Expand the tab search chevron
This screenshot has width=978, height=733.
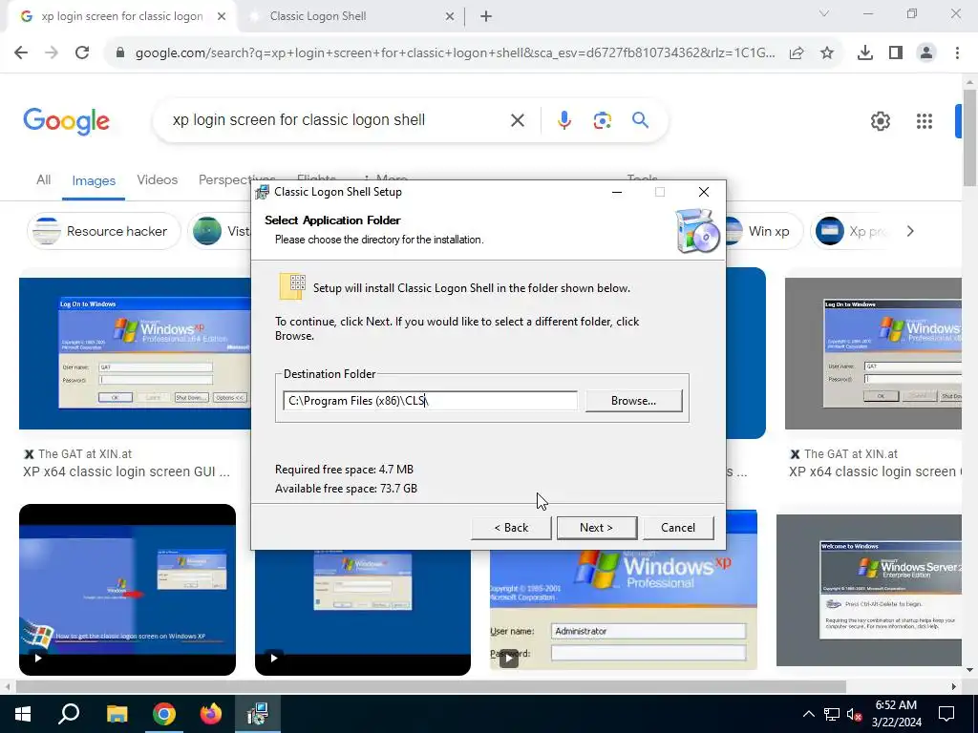[x=824, y=13]
